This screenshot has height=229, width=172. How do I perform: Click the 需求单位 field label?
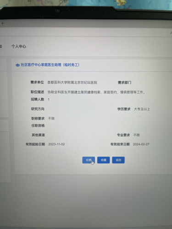tap(37, 82)
